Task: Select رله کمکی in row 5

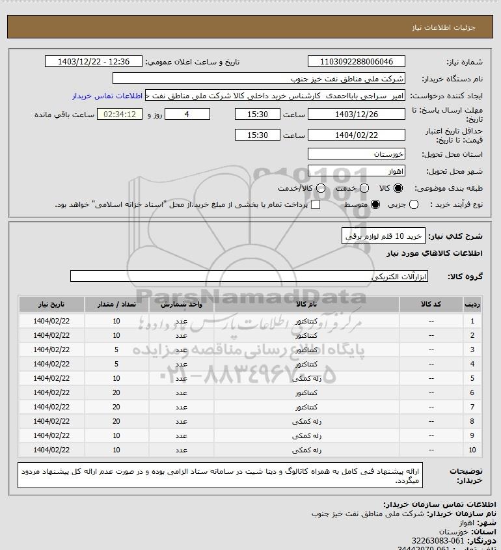Action: 306,378
